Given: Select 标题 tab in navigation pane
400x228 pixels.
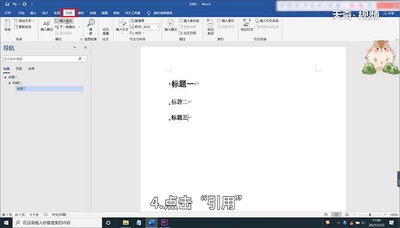Looking at the screenshot, I should pos(6,69).
